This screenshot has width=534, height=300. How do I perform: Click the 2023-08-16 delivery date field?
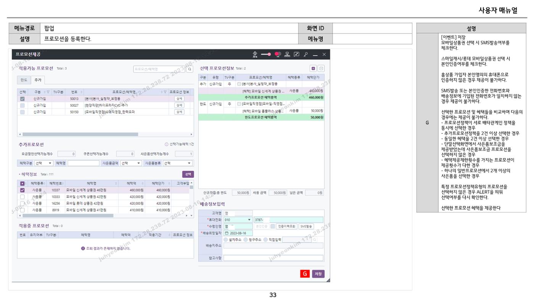point(238,233)
